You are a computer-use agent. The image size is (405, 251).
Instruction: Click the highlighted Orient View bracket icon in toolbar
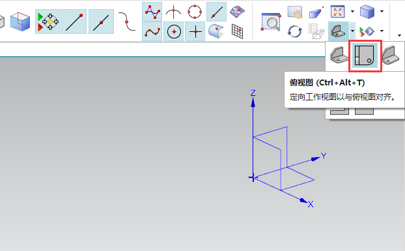click(x=339, y=31)
